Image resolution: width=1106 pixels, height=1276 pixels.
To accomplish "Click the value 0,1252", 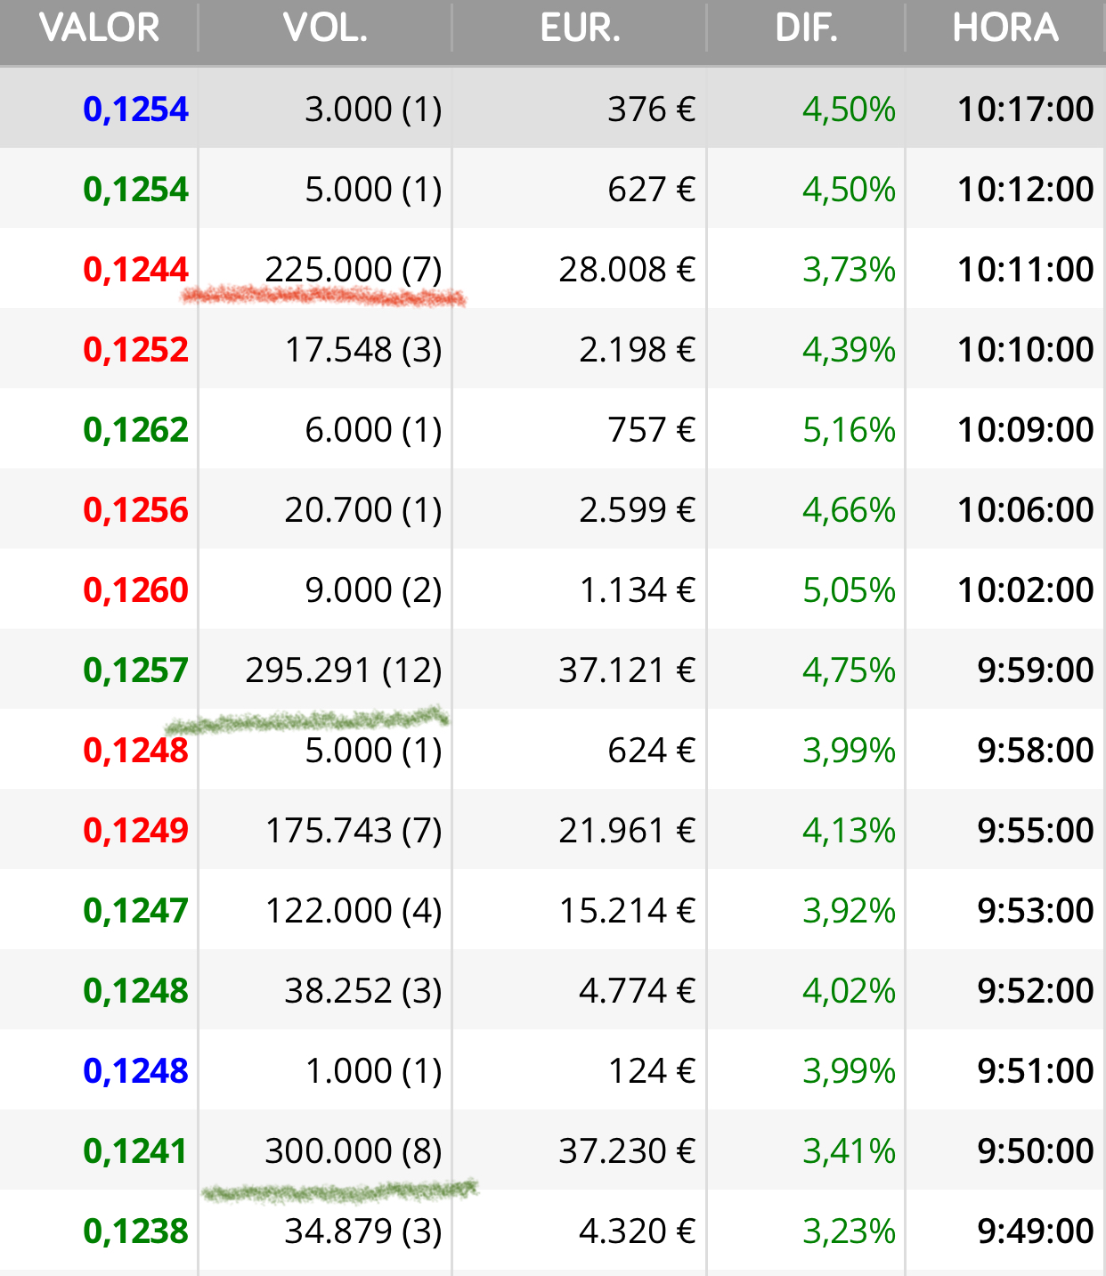I will click(135, 350).
